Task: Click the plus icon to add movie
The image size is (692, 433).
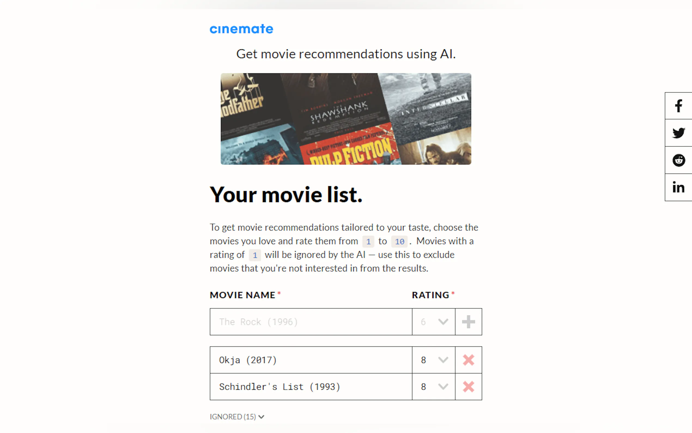Action: 468,321
